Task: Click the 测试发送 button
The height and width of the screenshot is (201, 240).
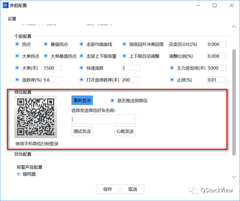Action: (x=82, y=131)
